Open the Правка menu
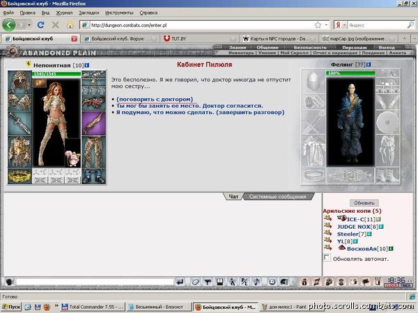418x313 pixels. [x=27, y=13]
